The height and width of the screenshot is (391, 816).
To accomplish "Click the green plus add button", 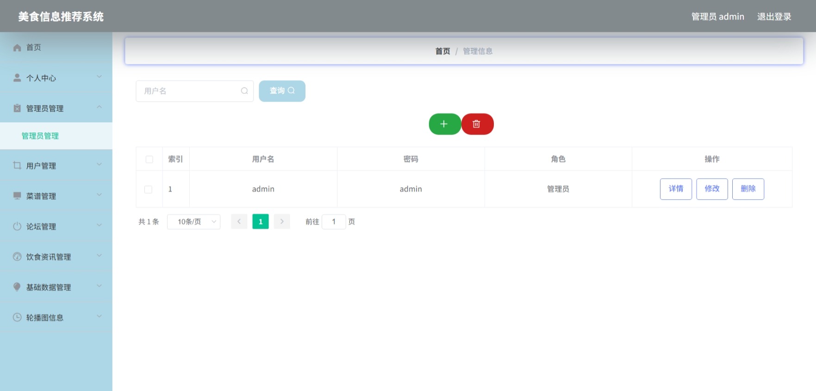I will point(445,124).
